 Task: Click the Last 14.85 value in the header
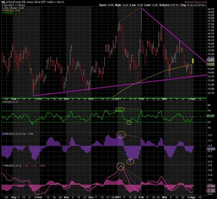click(151, 5)
